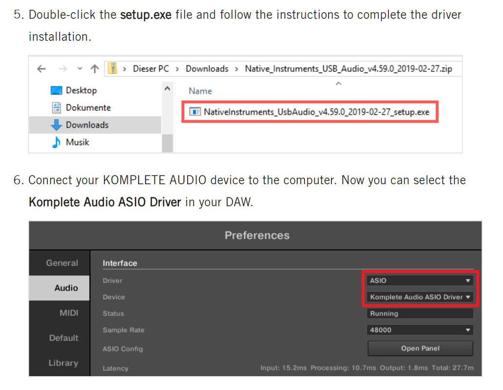503x390 pixels.
Task: Select 'Dieser PC' in the breadcrumb path
Action: pos(151,69)
